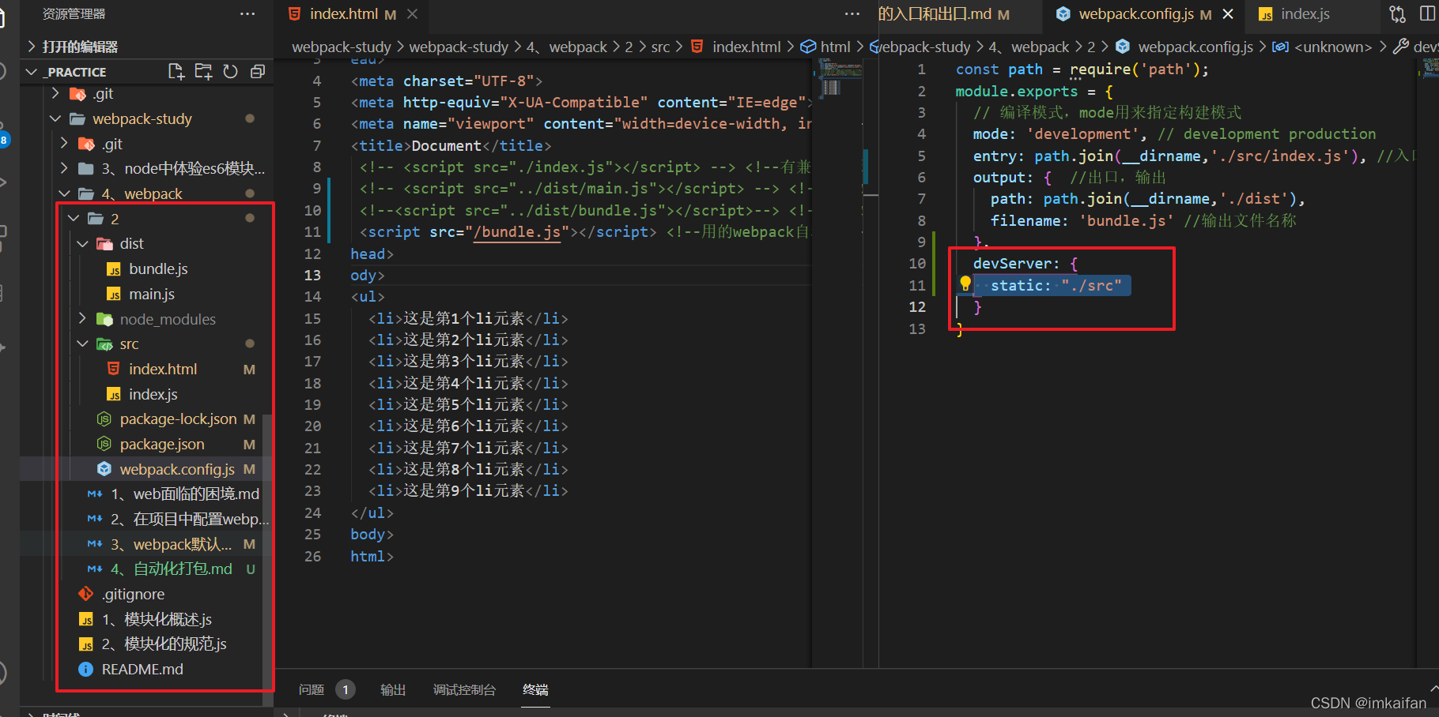Collapse the src folder
This screenshot has height=717, width=1439.
[x=129, y=344]
